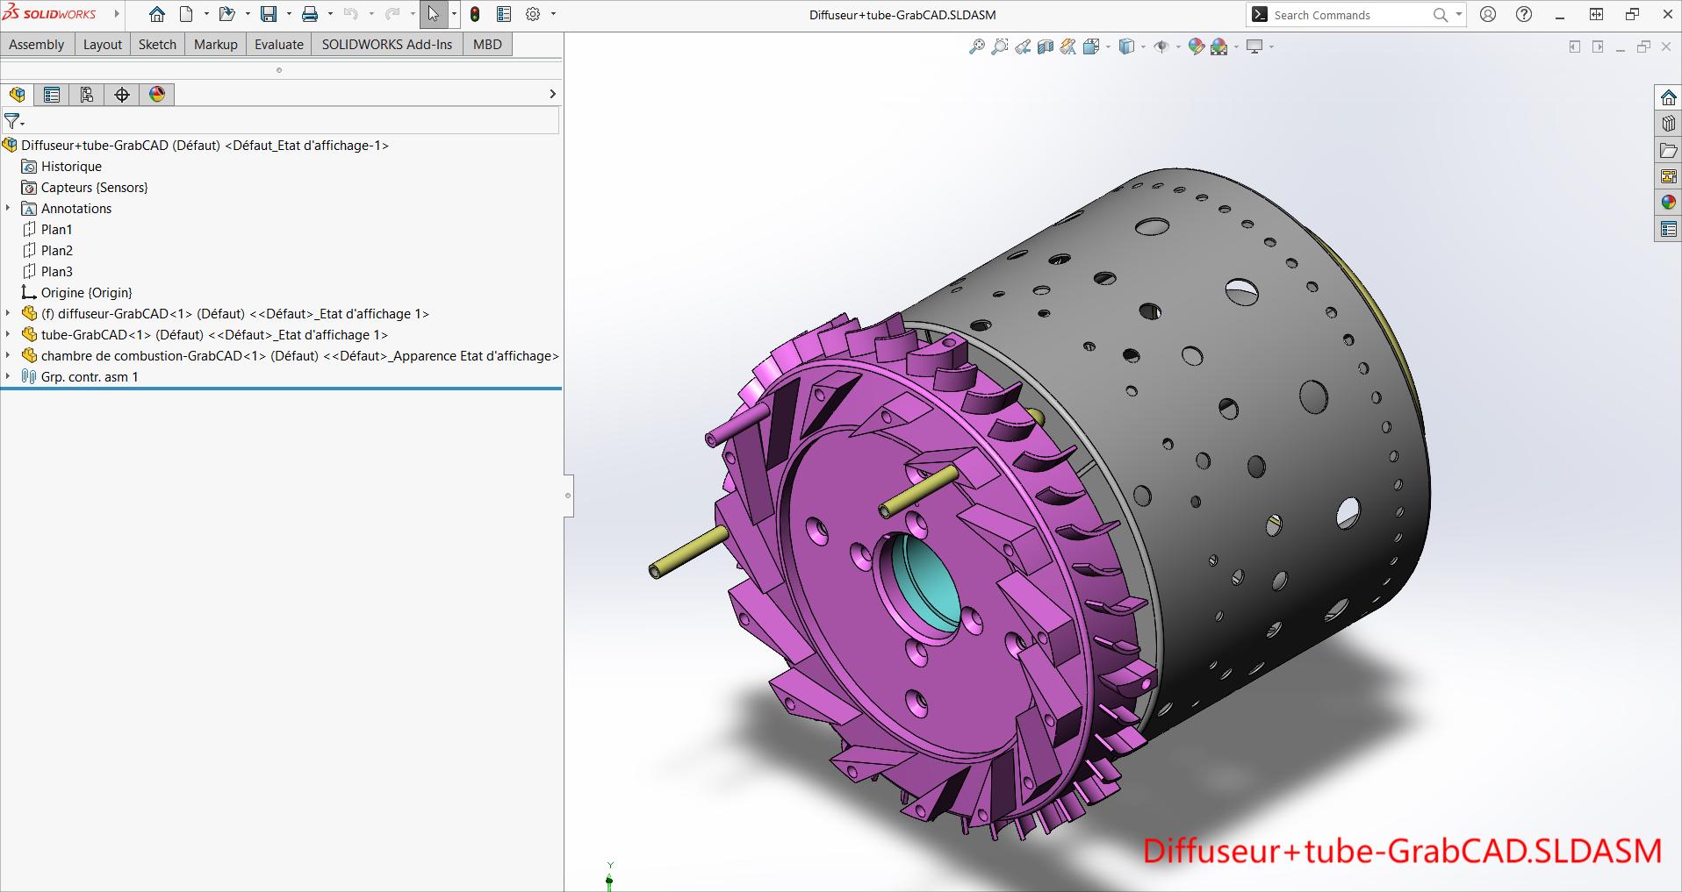Viewport: 1682px width, 892px height.
Task: Open the Help question mark icon
Action: tap(1524, 14)
